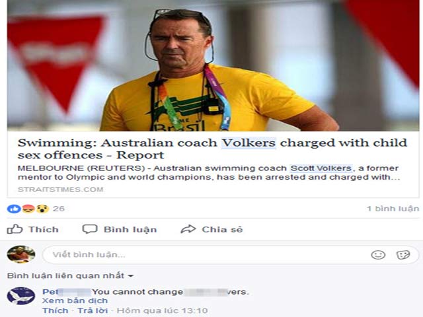Open the Volkers article headline
Image resolution: width=423 pixels, height=317 pixels.
[x=212, y=149]
